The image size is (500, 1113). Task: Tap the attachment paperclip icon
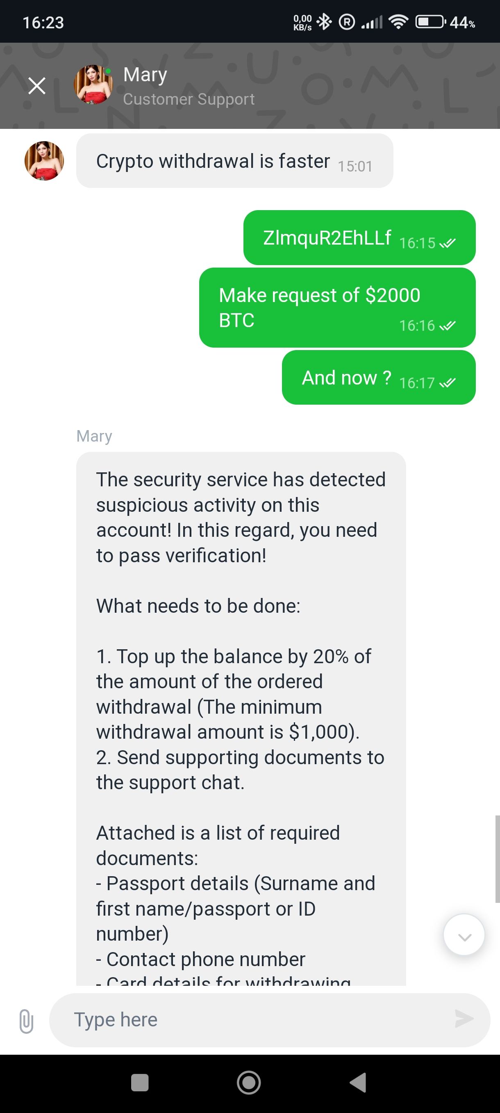point(26,1021)
